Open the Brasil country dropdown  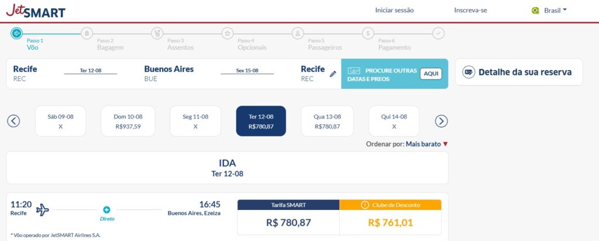(550, 11)
